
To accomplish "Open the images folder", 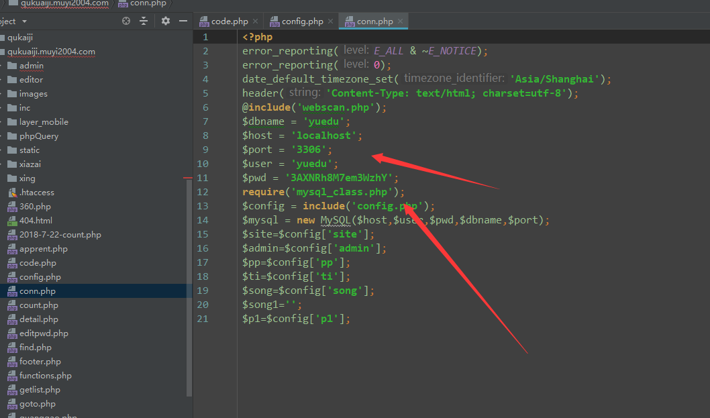I will point(34,94).
